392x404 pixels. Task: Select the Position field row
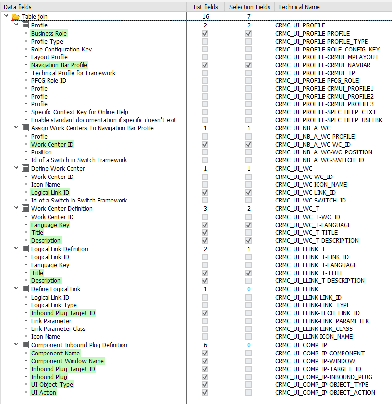click(42, 152)
